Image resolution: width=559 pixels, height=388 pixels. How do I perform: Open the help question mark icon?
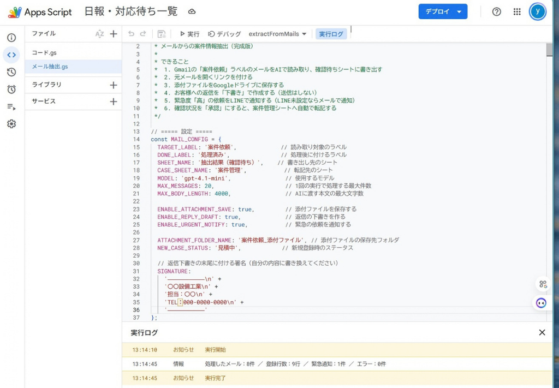[497, 12]
